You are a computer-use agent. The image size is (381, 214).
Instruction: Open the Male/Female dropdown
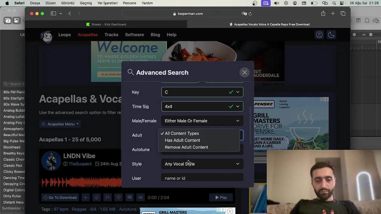[202, 121]
